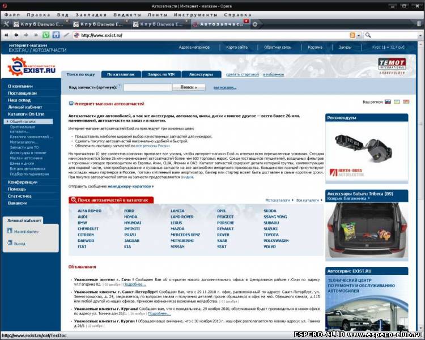
Task: Open Конференции in sidebar
Action: pyautogui.click(x=23, y=182)
